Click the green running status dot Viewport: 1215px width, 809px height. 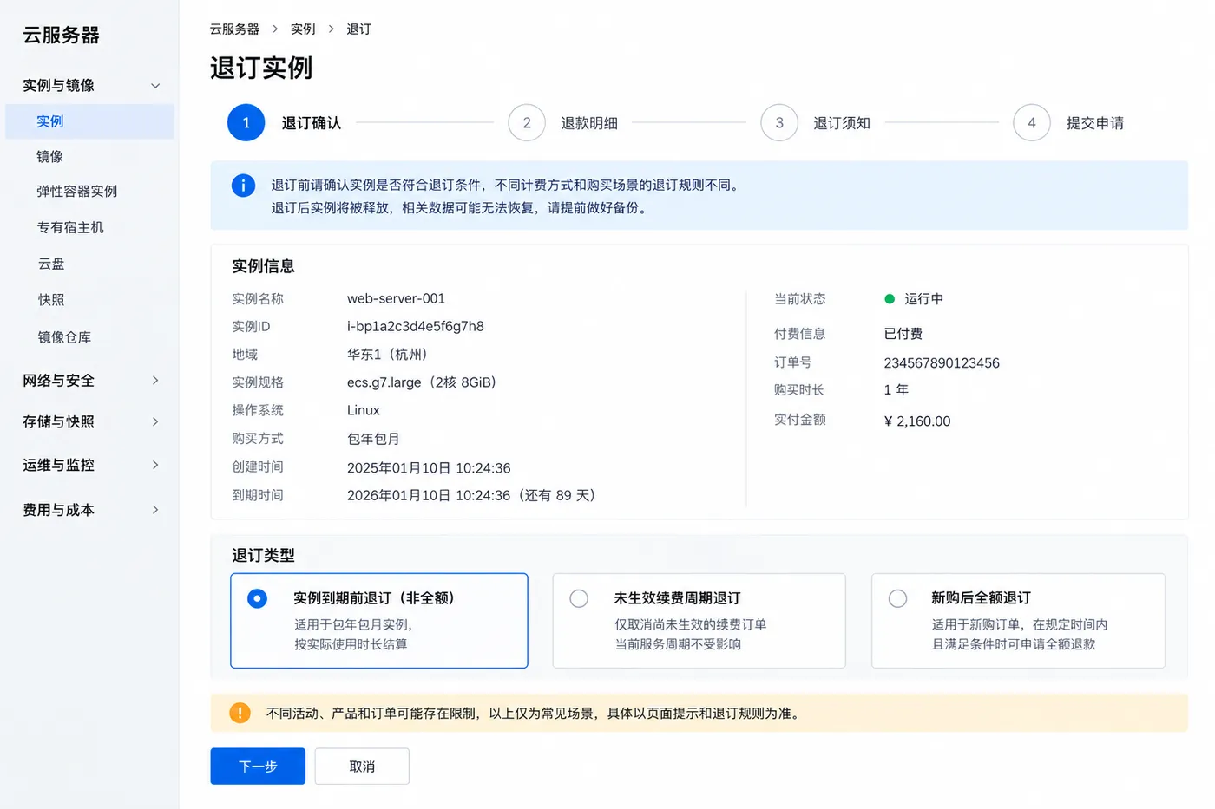890,299
